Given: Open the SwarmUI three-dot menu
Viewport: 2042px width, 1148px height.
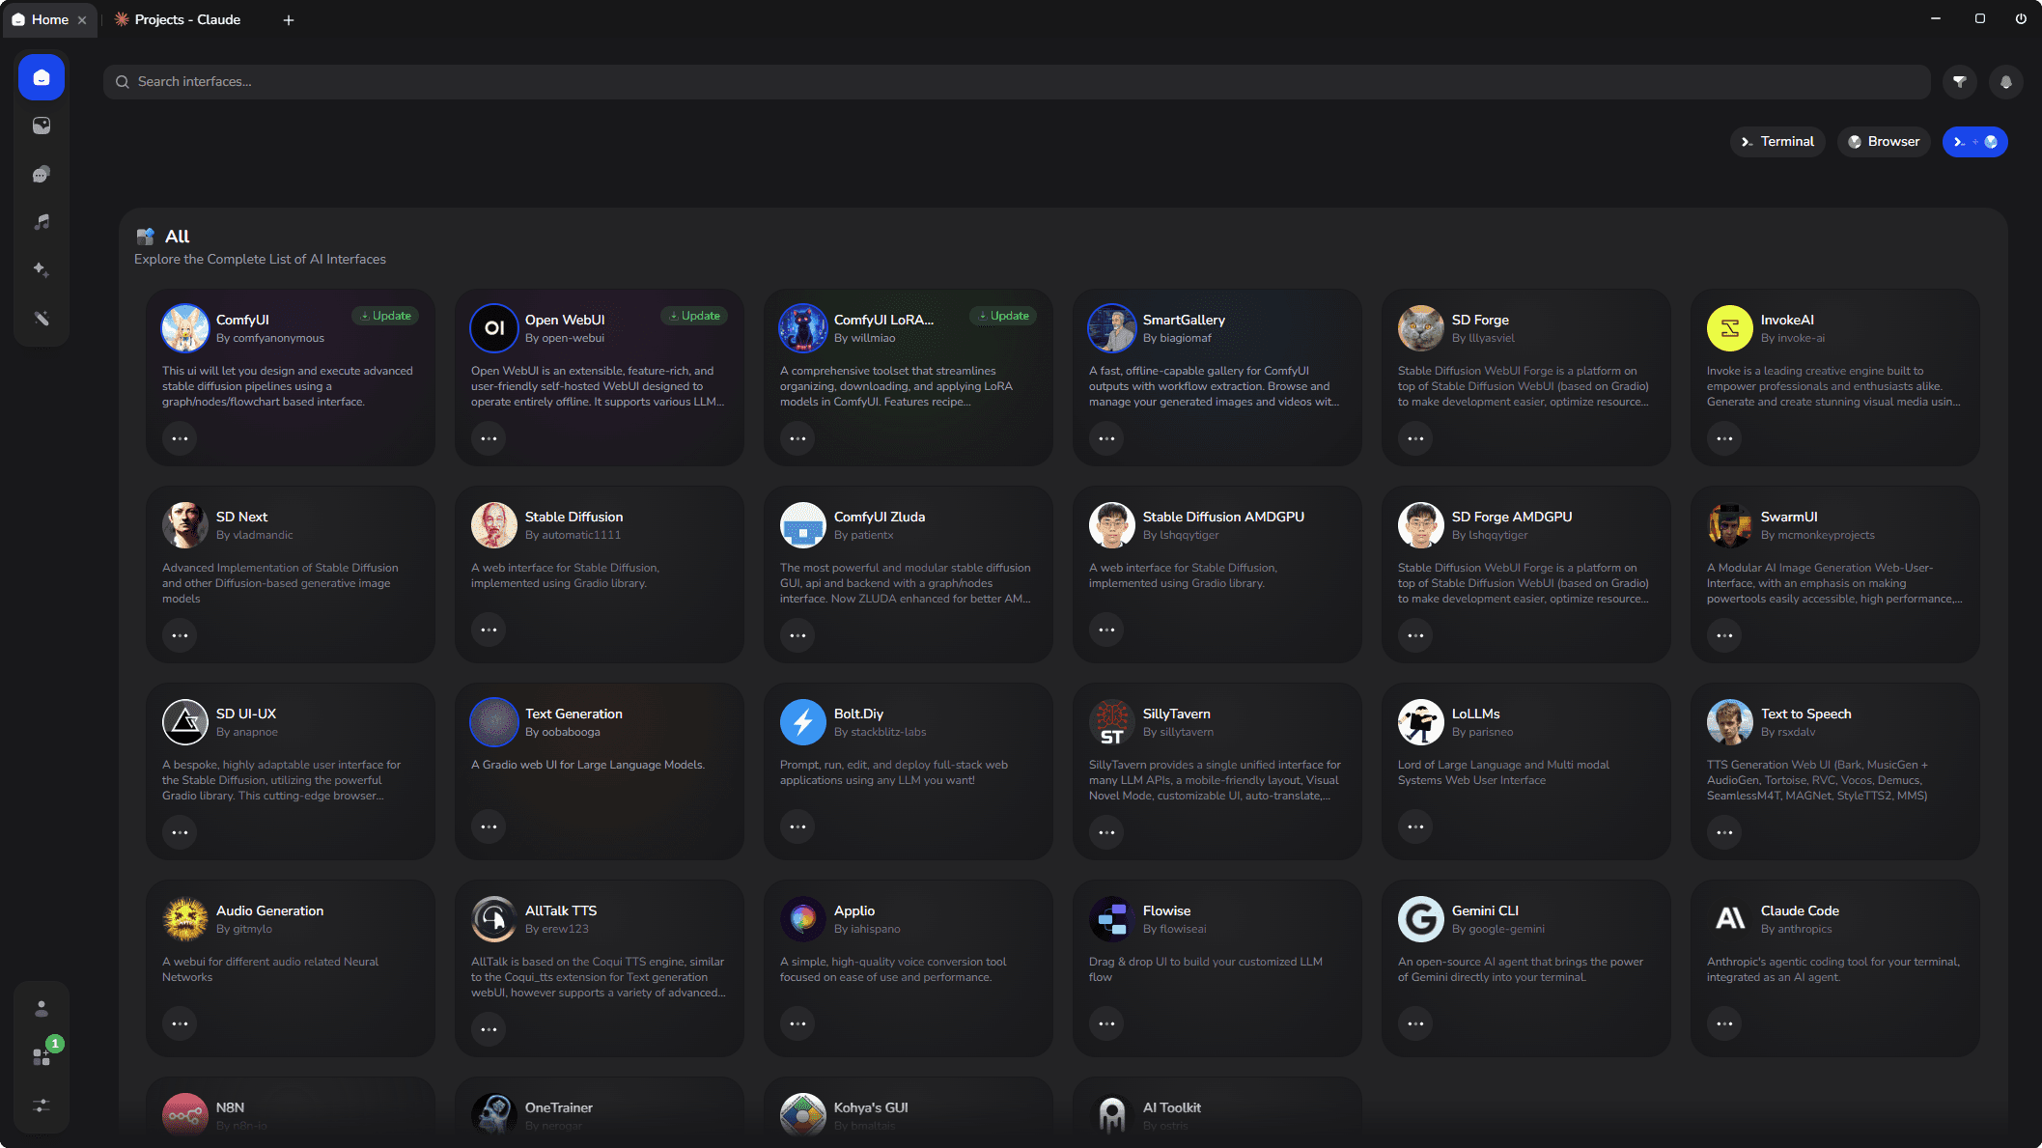Looking at the screenshot, I should [1724, 635].
